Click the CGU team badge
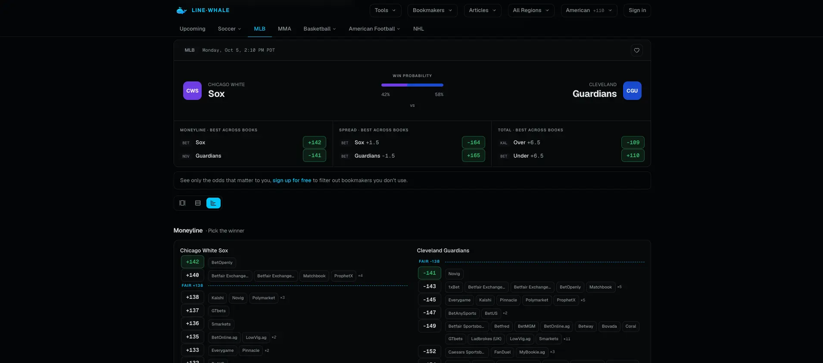Image resolution: width=823 pixels, height=363 pixels. point(632,91)
